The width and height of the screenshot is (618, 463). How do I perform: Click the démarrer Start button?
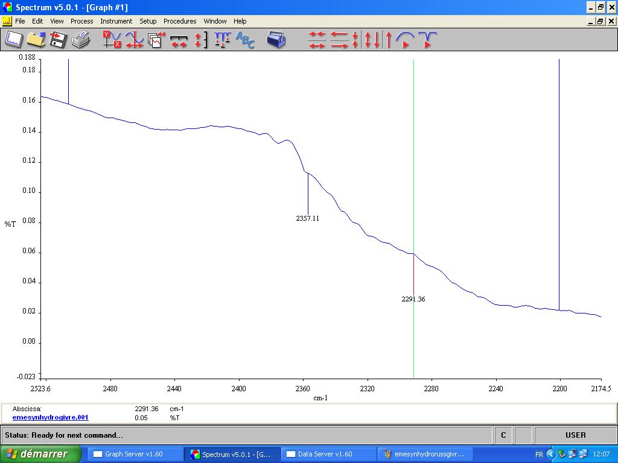click(40, 454)
